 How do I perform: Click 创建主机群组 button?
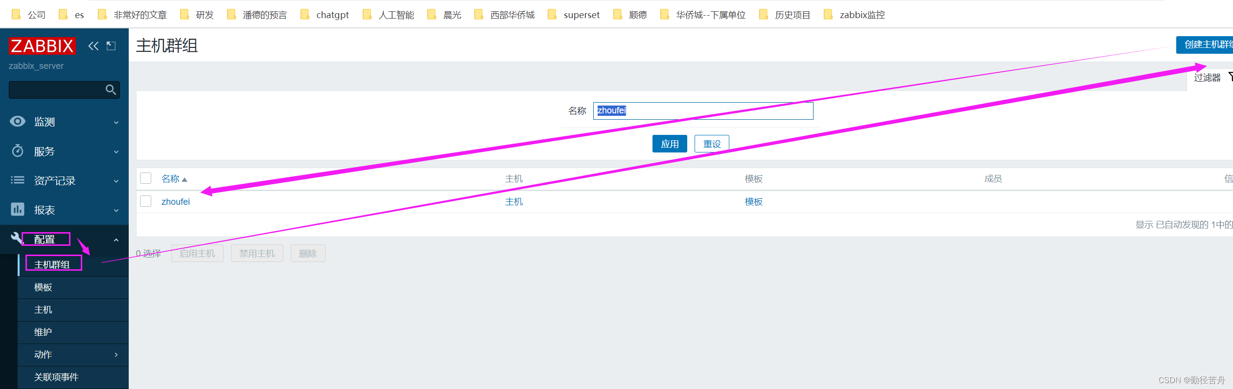1205,44
